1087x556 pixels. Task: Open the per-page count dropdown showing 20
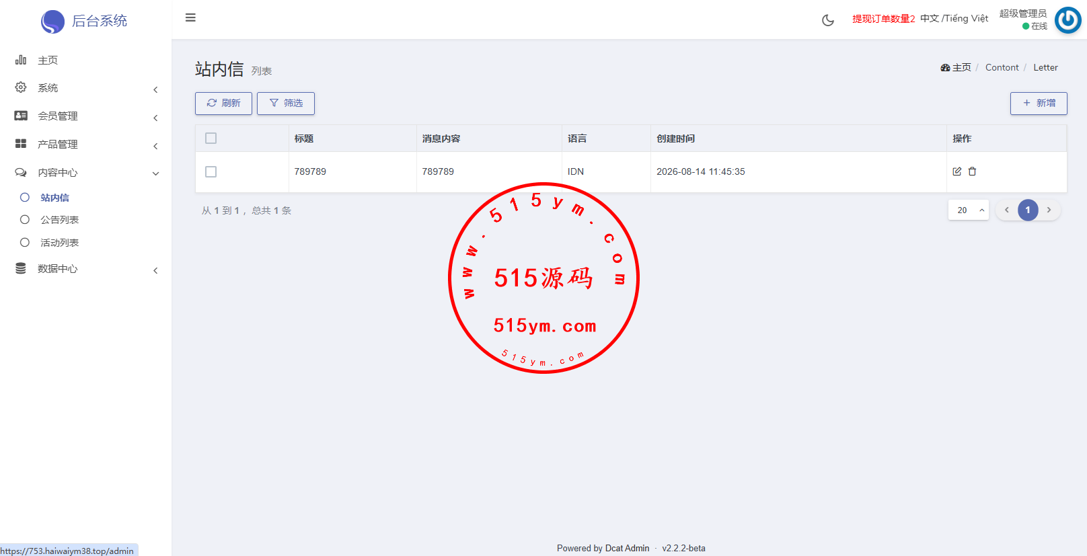point(969,210)
